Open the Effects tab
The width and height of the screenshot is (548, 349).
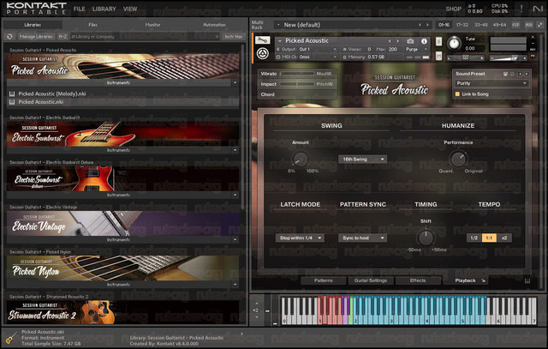(x=418, y=280)
